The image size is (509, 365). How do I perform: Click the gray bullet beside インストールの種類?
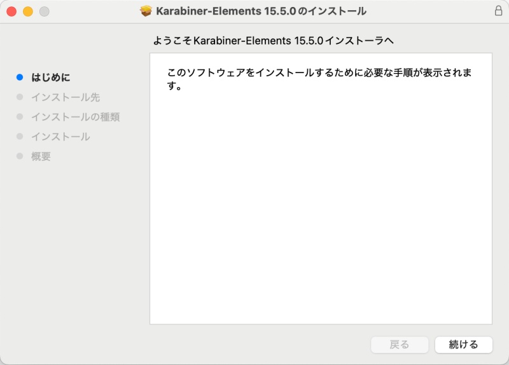coord(20,117)
